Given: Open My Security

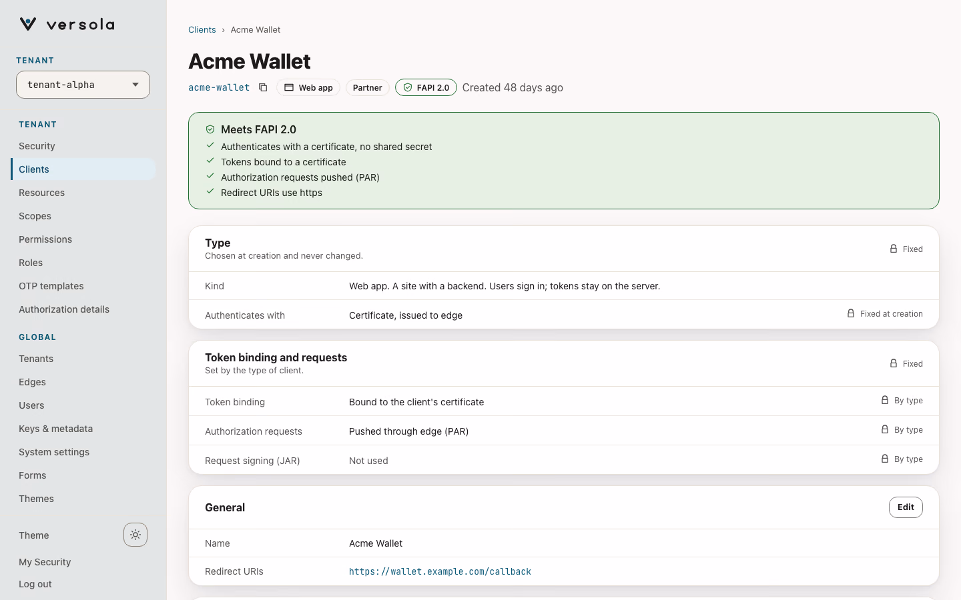Looking at the screenshot, I should pos(45,562).
